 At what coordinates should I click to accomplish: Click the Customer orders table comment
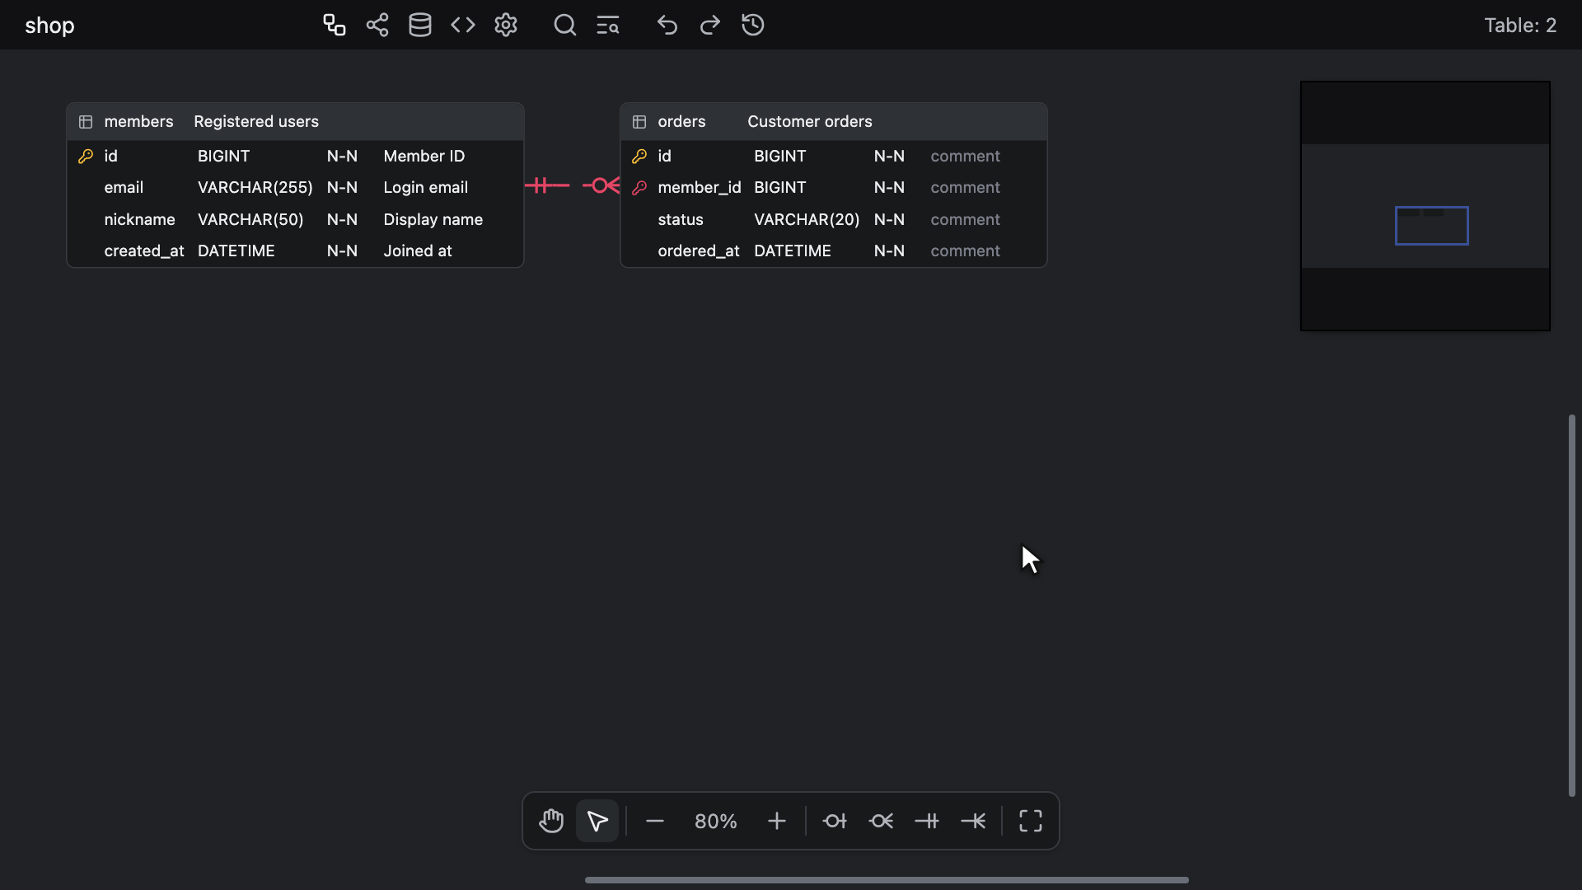(x=810, y=121)
